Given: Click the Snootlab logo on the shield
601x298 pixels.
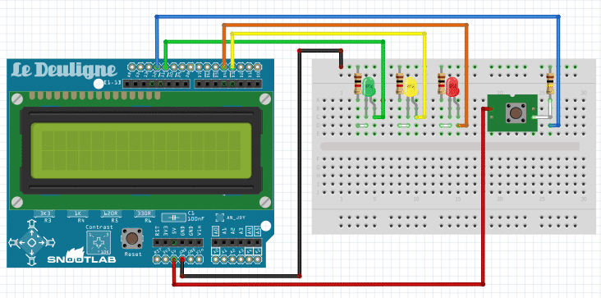Looking at the screenshot, I should [81, 256].
